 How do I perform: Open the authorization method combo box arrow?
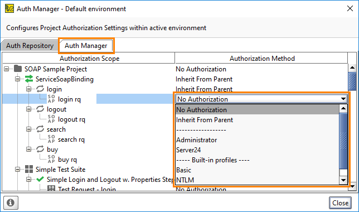coord(343,99)
